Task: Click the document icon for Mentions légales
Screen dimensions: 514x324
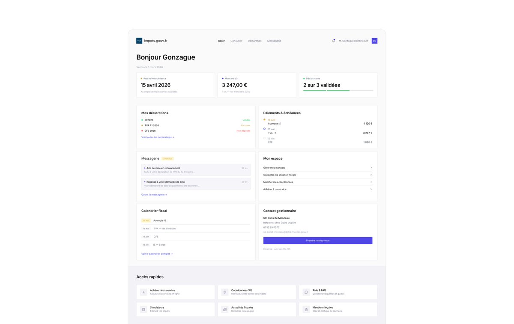Action: click(x=306, y=309)
